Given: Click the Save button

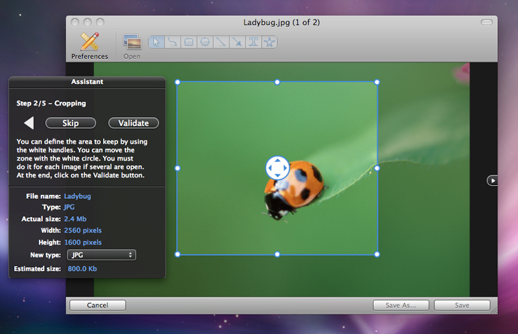Looking at the screenshot, I should click(462, 306).
